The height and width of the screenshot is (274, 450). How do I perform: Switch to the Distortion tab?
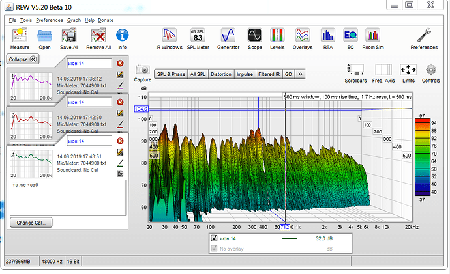point(220,75)
